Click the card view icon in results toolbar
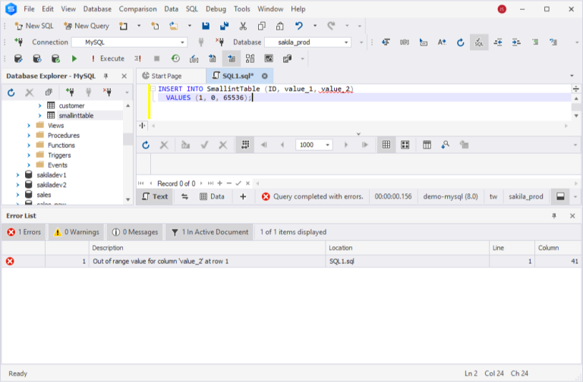Image resolution: width=583 pixels, height=382 pixels. 405,145
